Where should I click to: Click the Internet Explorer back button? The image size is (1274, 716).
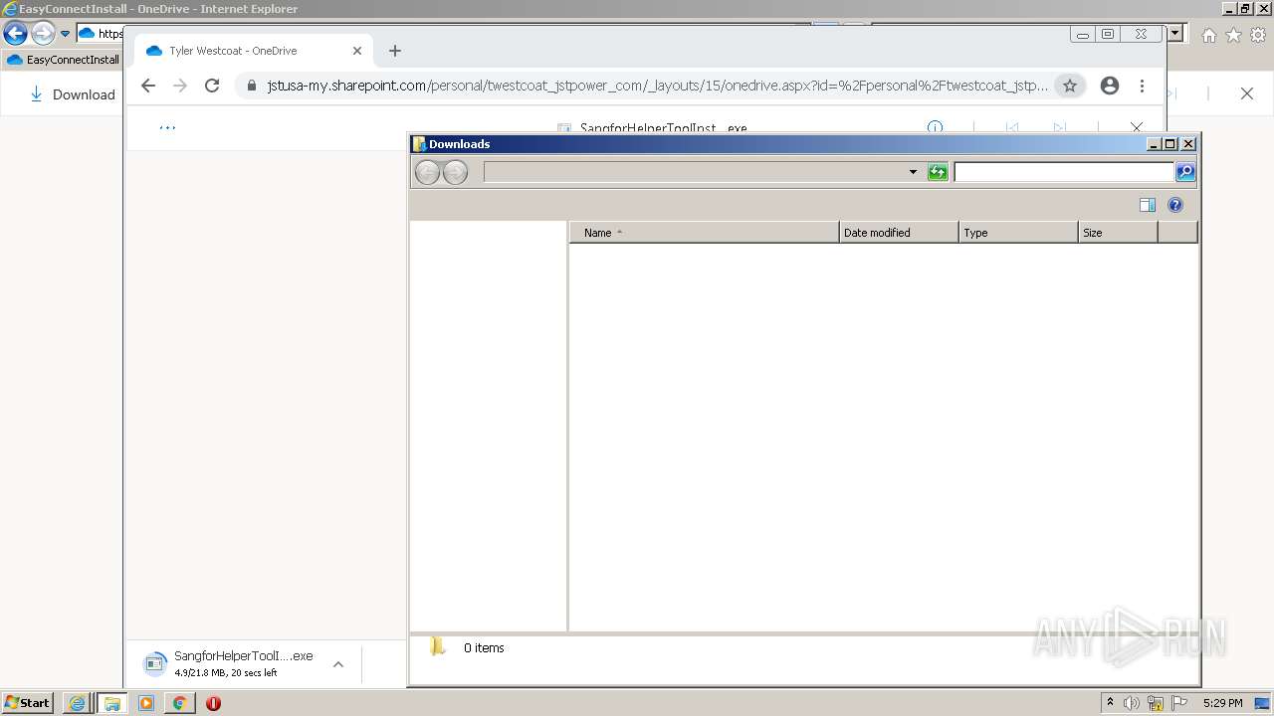(15, 33)
